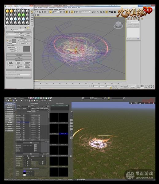Toggle Background checker icon in Material Editor
The width and height of the screenshot is (159, 184).
tap(32, 14)
